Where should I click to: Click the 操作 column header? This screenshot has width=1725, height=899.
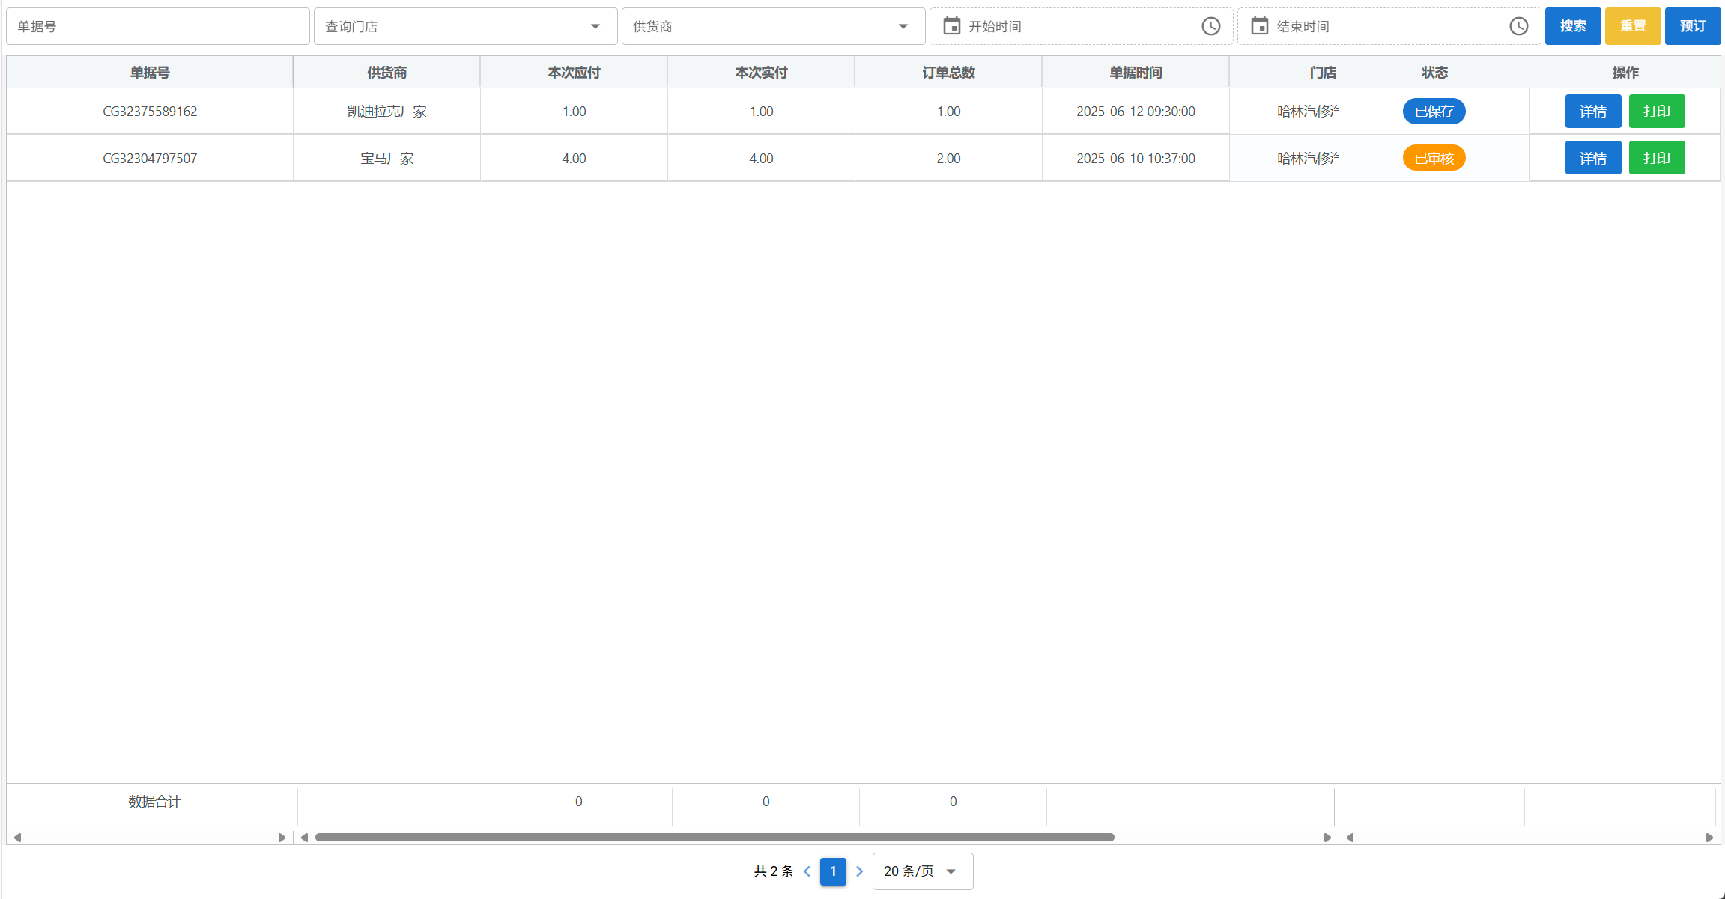click(1625, 73)
